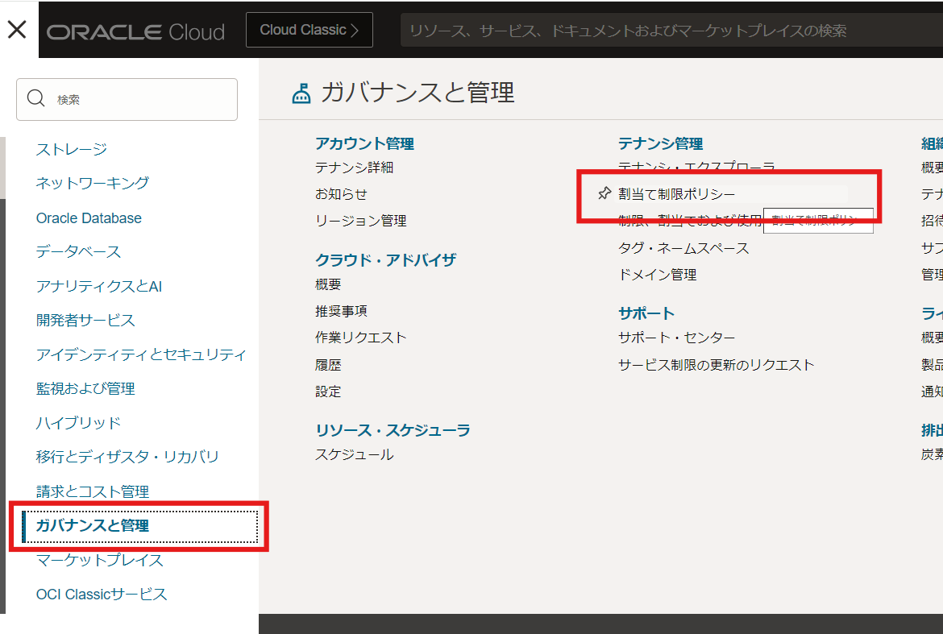Image resolution: width=943 pixels, height=634 pixels.
Task: Click the Oracle Cloud logo
Action: (135, 31)
